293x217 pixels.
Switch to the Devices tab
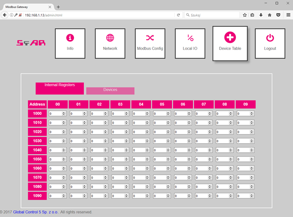coord(110,90)
